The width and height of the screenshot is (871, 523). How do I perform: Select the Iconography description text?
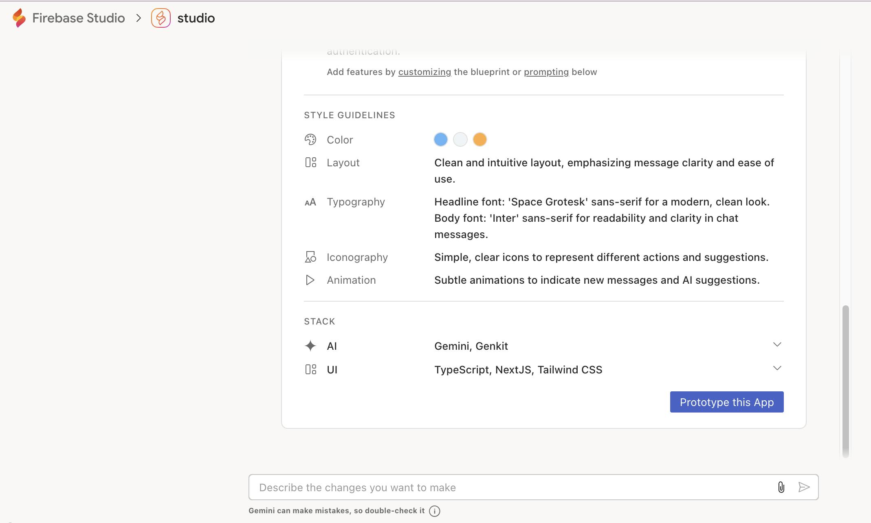[601, 257]
